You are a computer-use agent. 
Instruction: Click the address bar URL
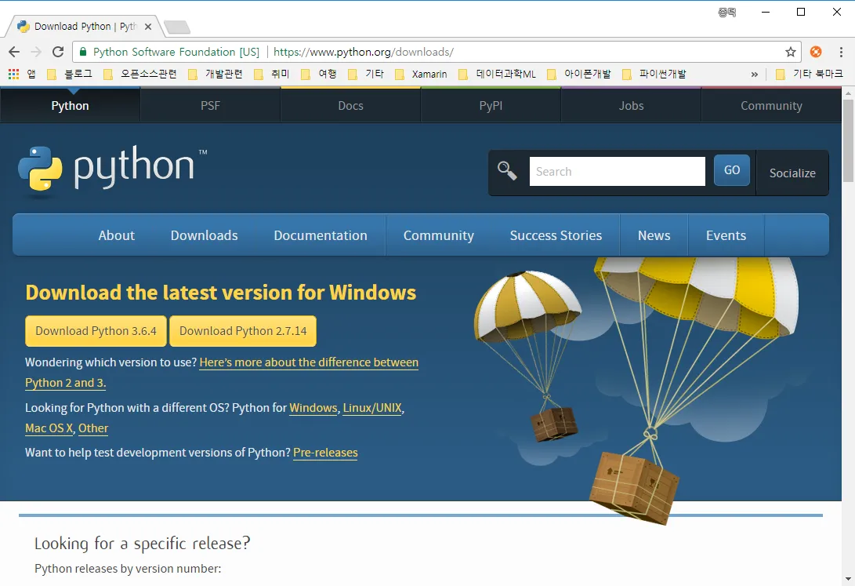point(364,52)
